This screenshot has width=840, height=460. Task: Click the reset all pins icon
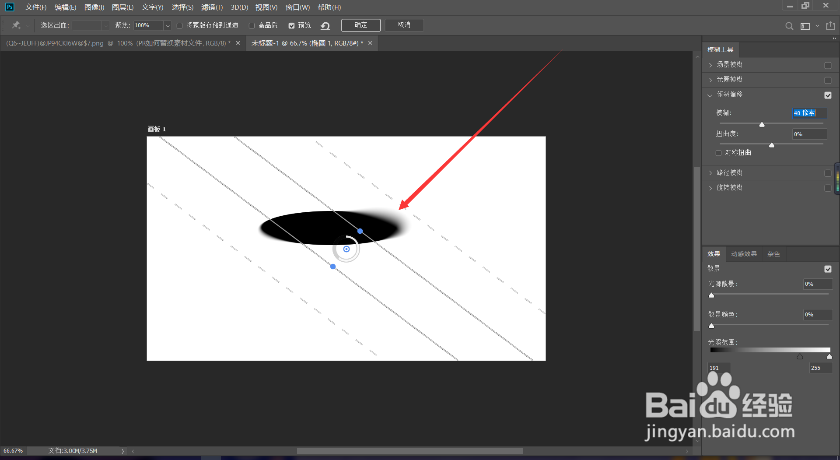pyautogui.click(x=325, y=25)
